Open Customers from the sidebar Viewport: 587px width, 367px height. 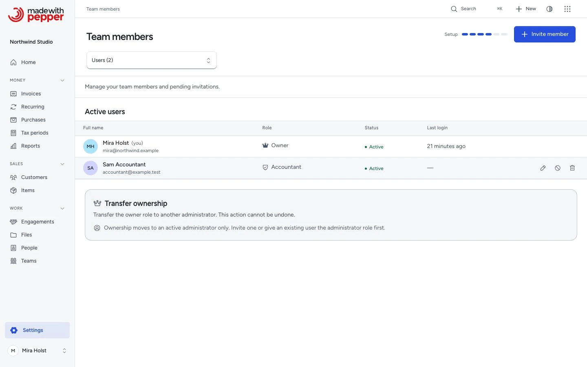(x=37, y=177)
